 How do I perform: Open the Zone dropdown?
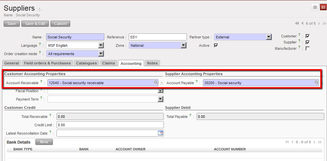tap(183, 45)
